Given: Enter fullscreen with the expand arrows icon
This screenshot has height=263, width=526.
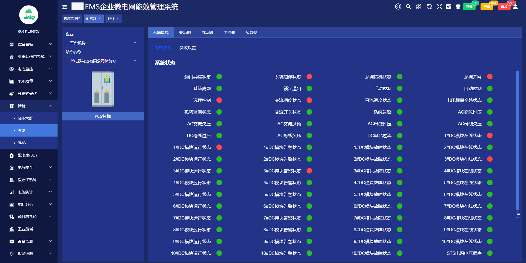Looking at the screenshot, I should 439,7.
